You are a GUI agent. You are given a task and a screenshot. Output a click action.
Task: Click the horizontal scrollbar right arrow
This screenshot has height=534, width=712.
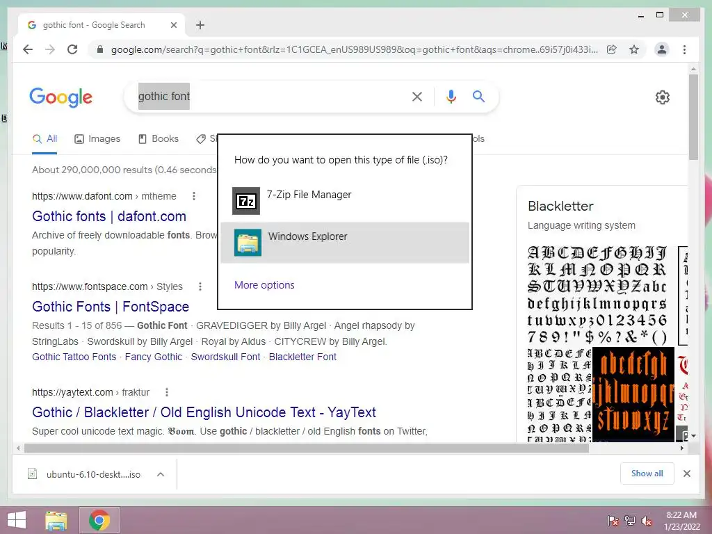coord(681,448)
